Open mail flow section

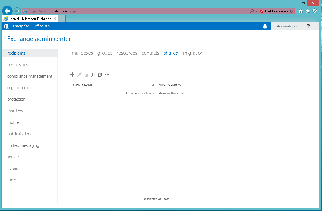tap(15, 111)
